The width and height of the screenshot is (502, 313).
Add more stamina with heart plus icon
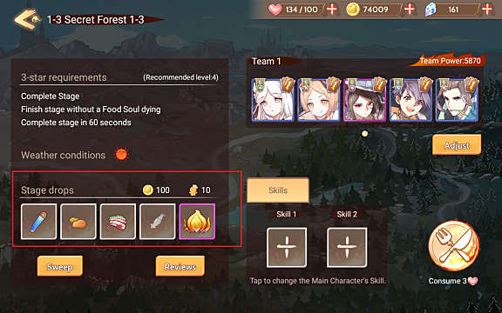pos(332,10)
